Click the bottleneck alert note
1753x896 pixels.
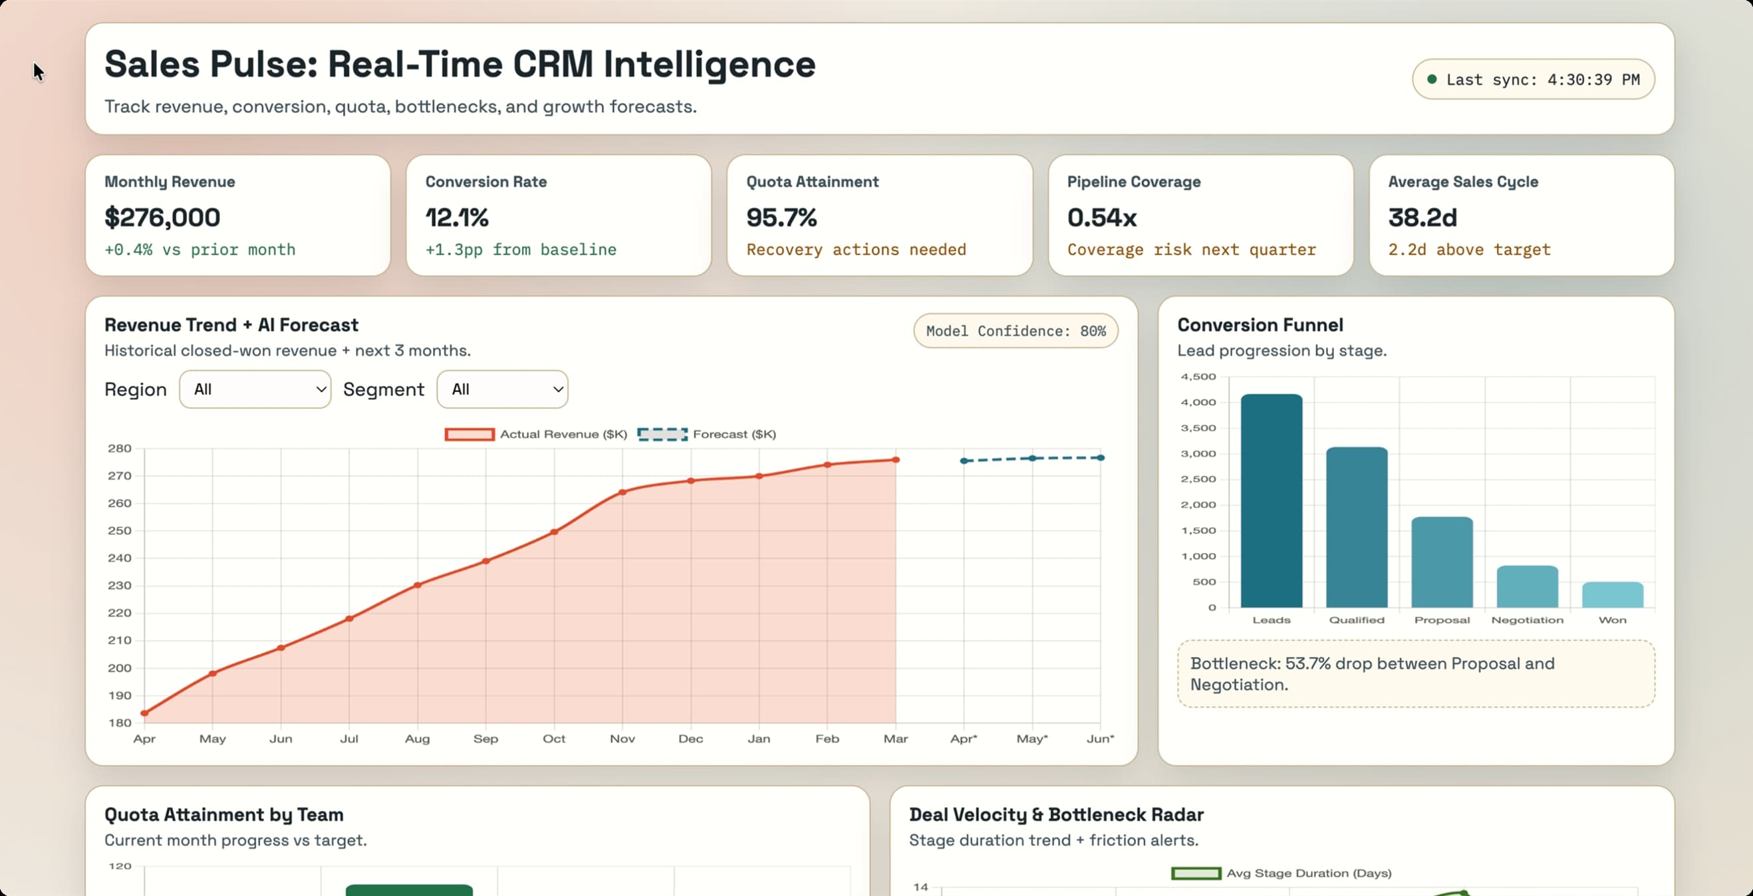point(1415,673)
